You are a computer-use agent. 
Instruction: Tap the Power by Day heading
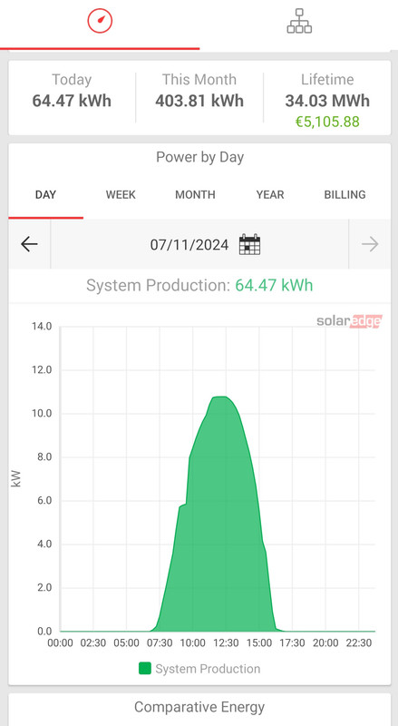point(199,157)
